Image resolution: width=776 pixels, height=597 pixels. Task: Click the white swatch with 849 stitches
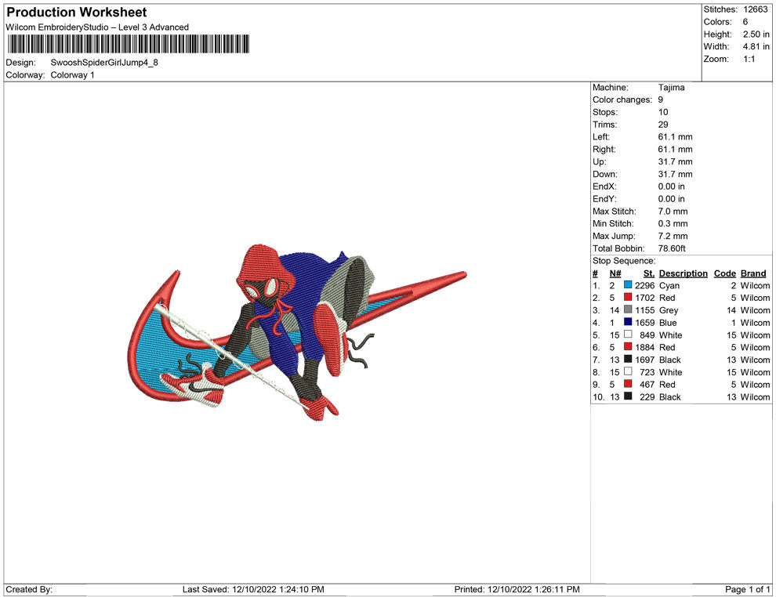[x=628, y=335]
